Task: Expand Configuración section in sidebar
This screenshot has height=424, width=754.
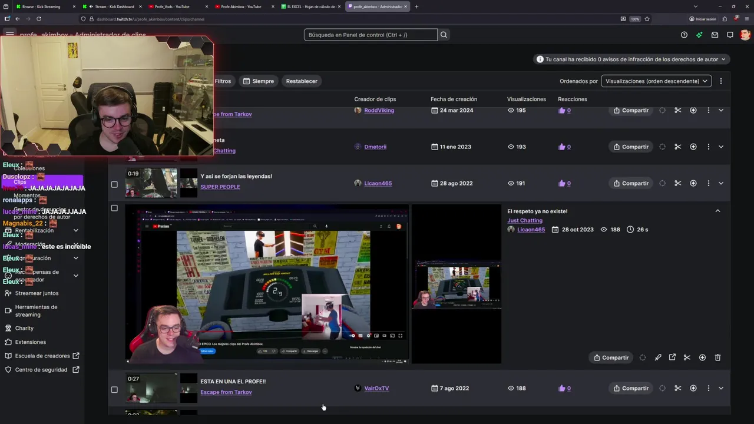Action: [75, 258]
